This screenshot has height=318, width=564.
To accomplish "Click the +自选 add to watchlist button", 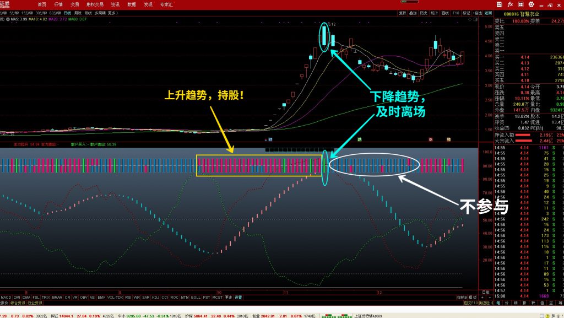I will pyautogui.click(x=478, y=12).
